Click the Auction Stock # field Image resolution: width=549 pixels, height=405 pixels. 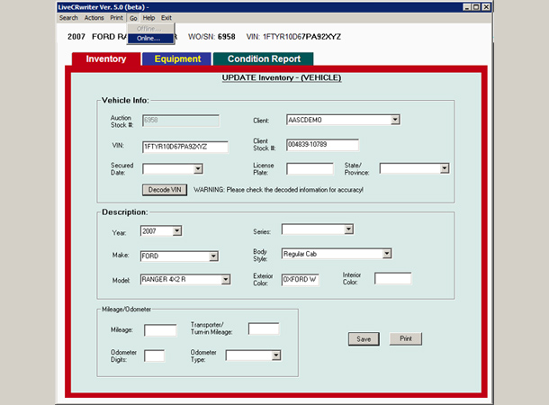181,121
